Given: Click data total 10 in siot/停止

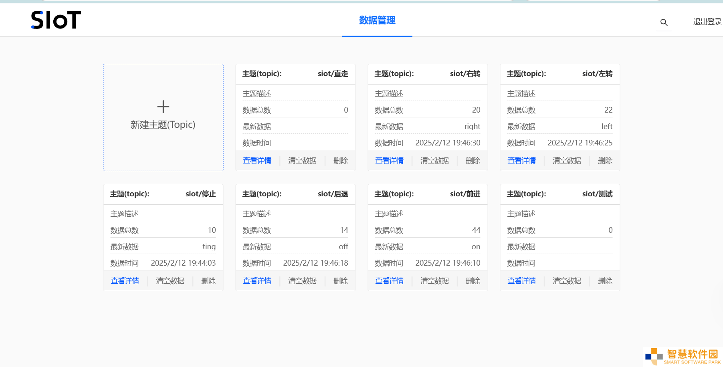Looking at the screenshot, I should 212,230.
